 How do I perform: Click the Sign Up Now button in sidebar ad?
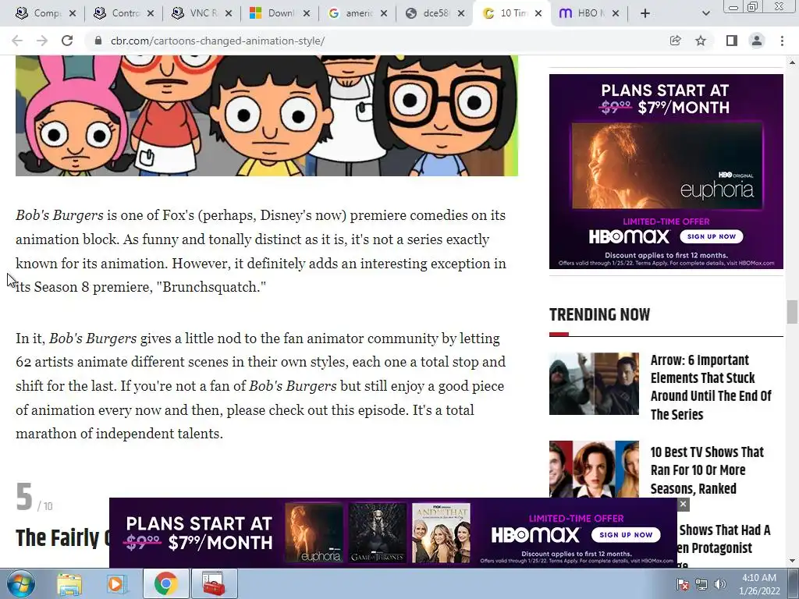click(712, 236)
